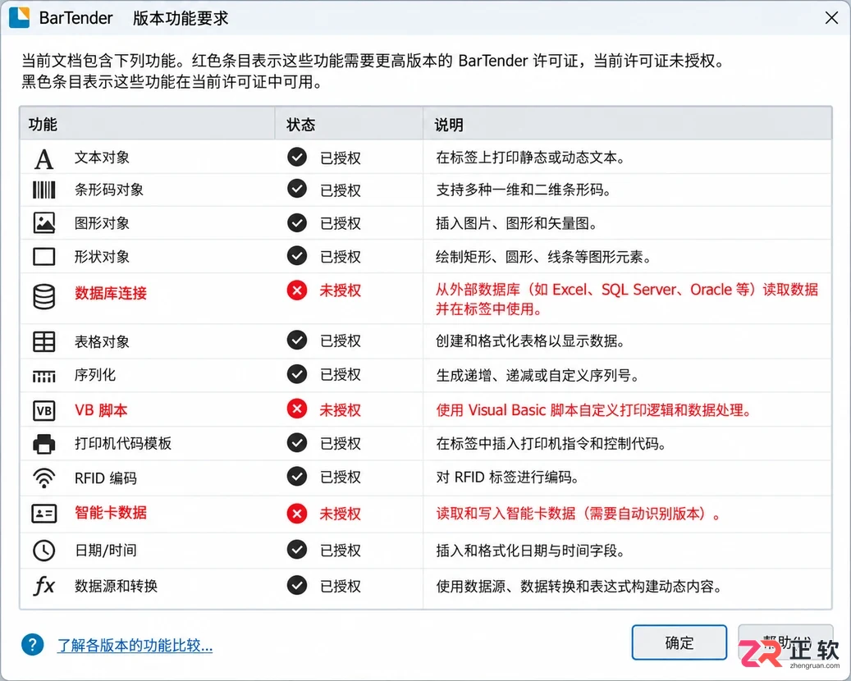This screenshot has height=681, width=851.
Task: Click the authorized checkmark for 数据源和转换
Action: point(297,586)
